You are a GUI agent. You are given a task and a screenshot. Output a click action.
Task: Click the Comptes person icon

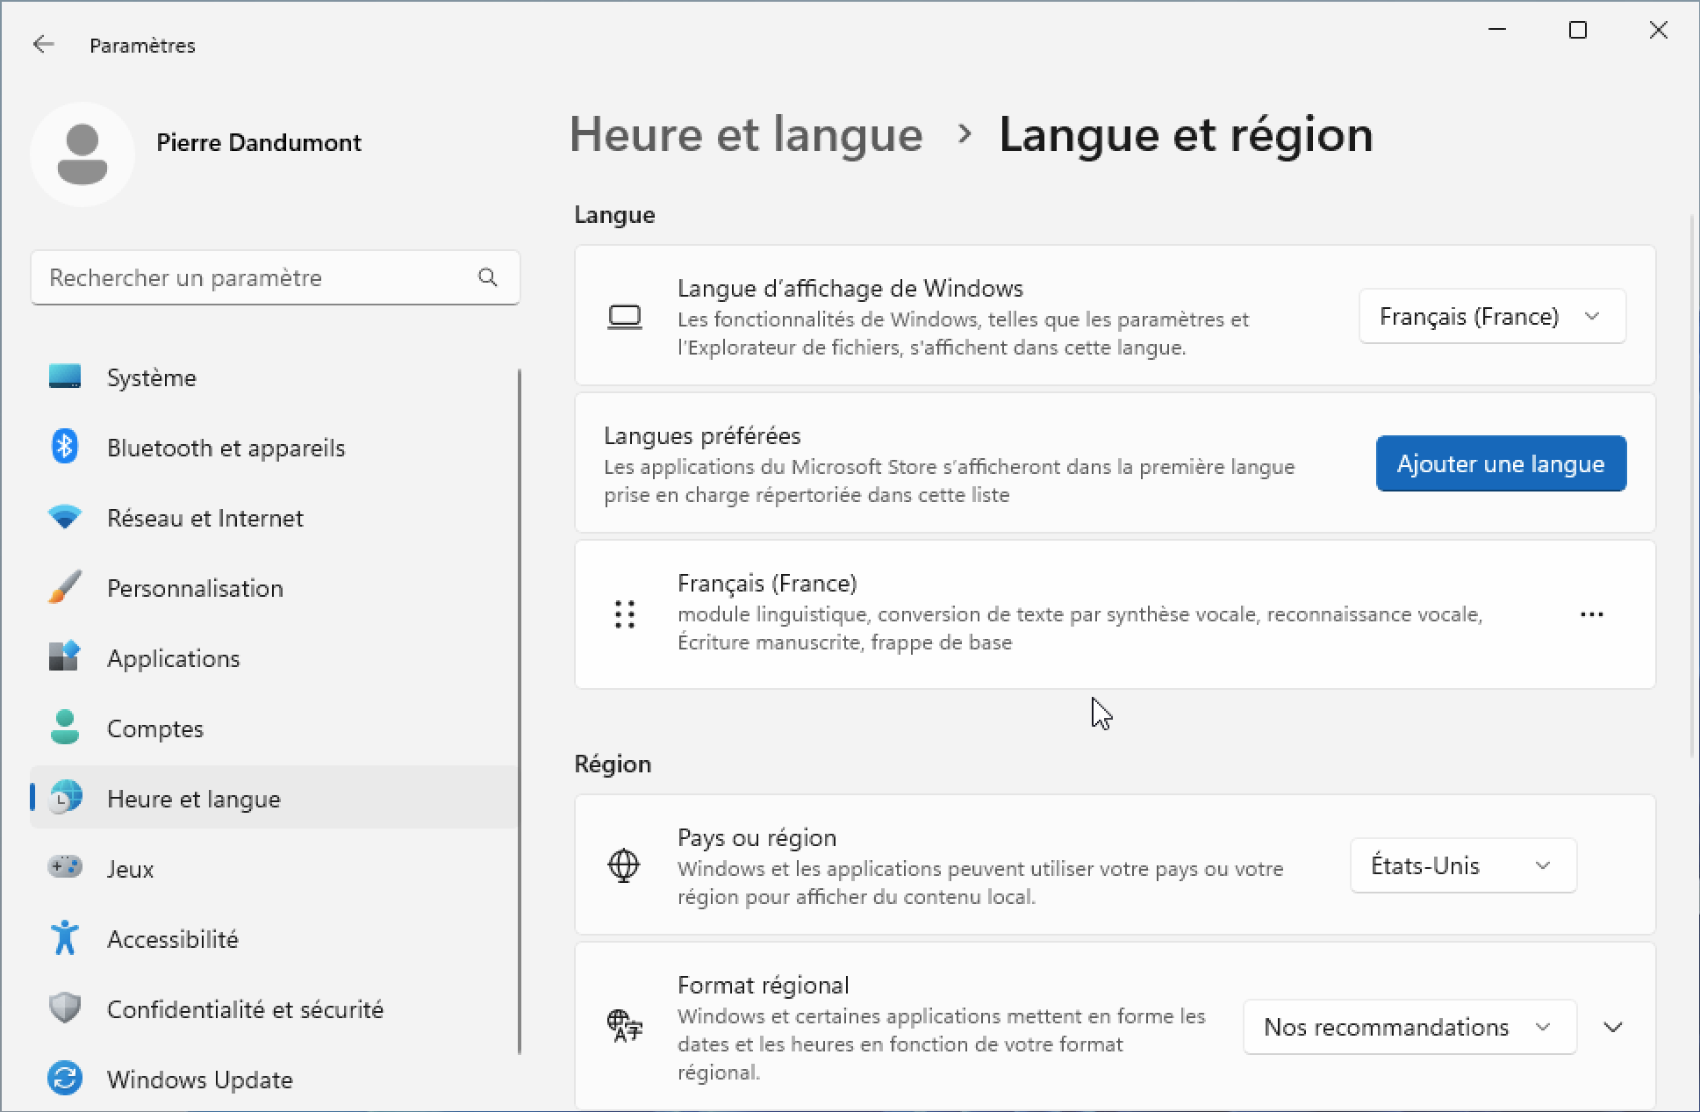tap(65, 728)
